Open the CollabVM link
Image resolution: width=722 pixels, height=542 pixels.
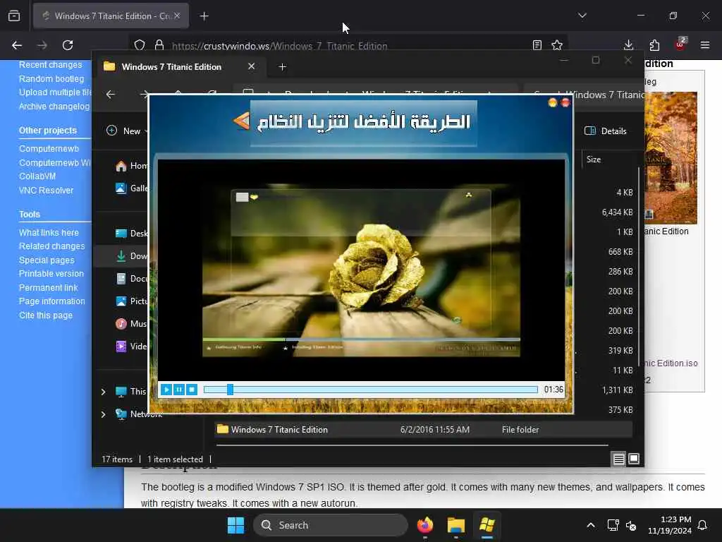point(37,176)
